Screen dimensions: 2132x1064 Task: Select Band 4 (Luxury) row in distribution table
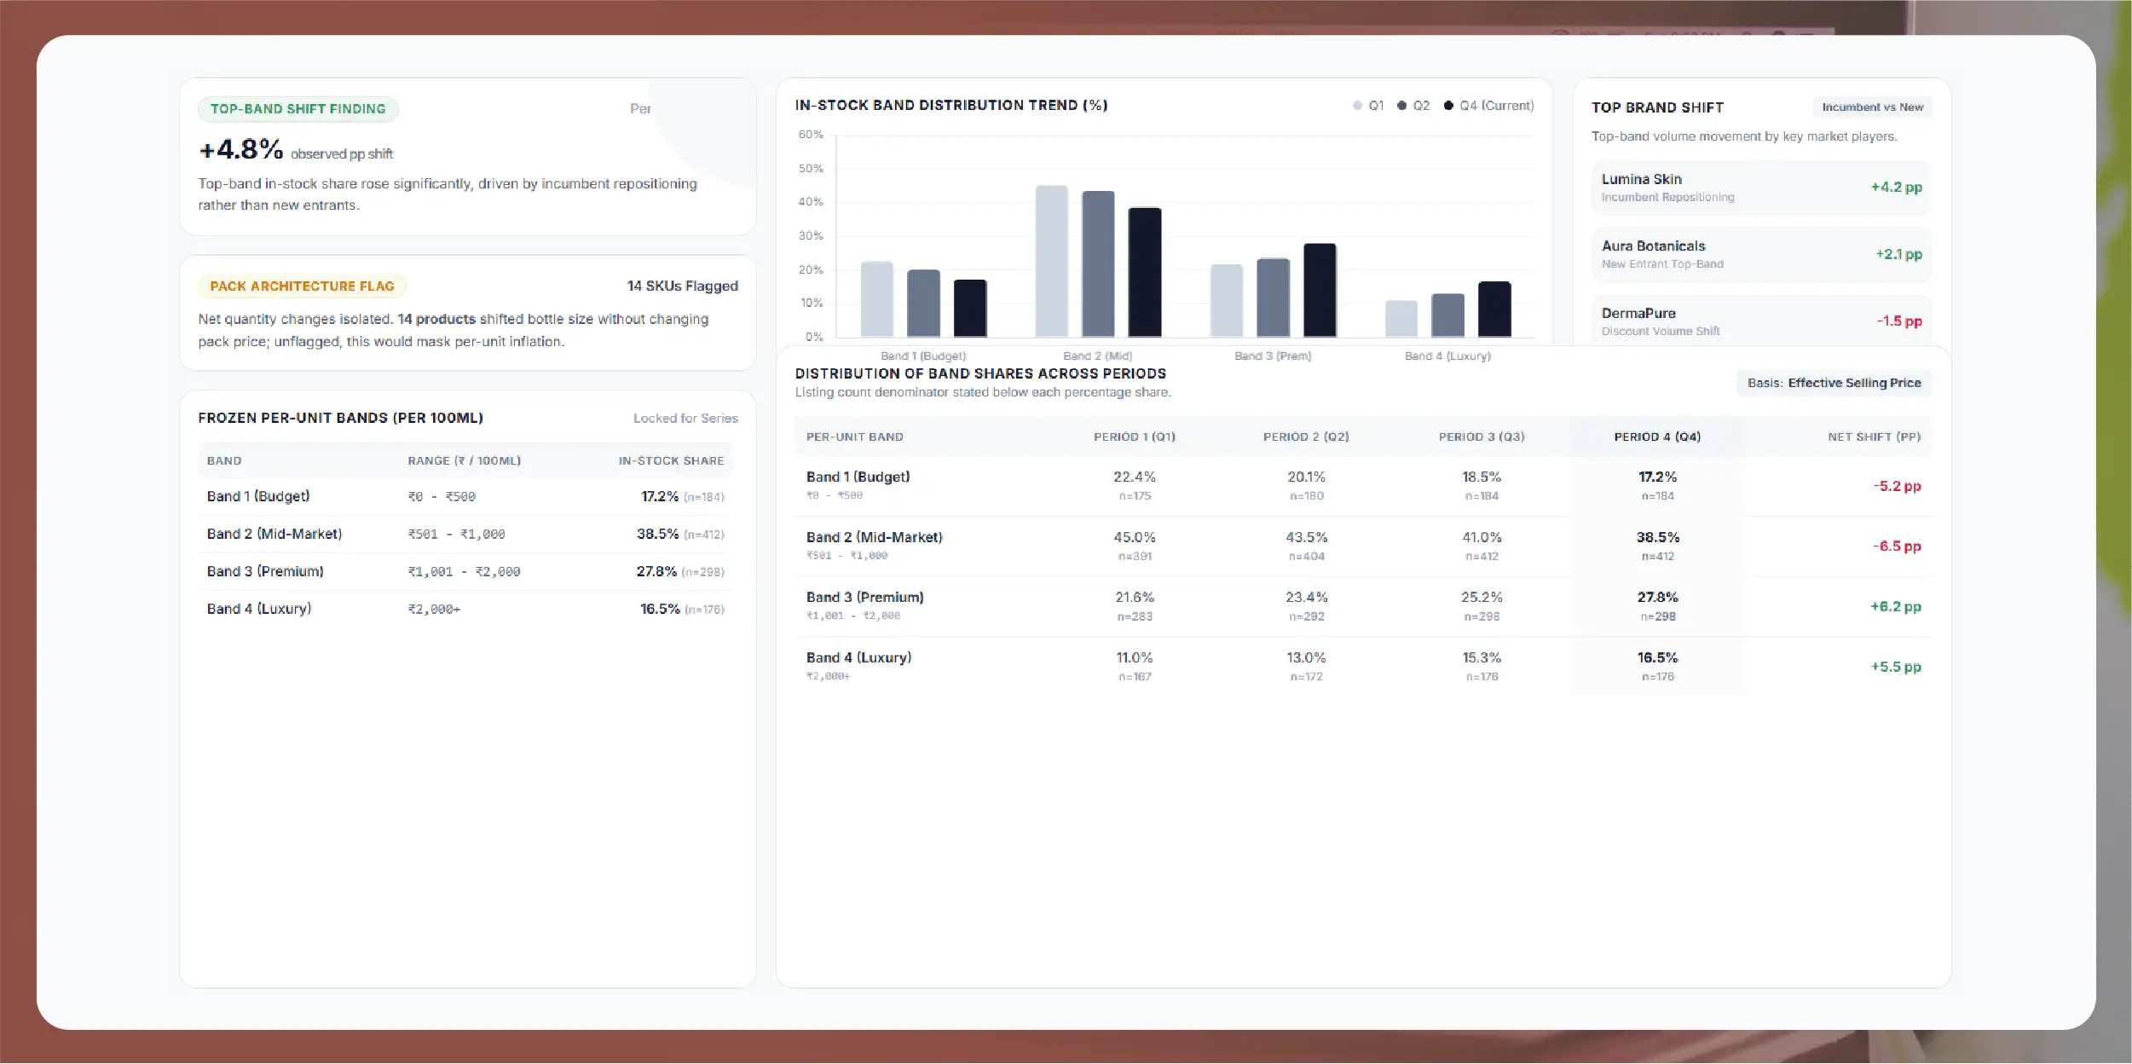[1363, 667]
